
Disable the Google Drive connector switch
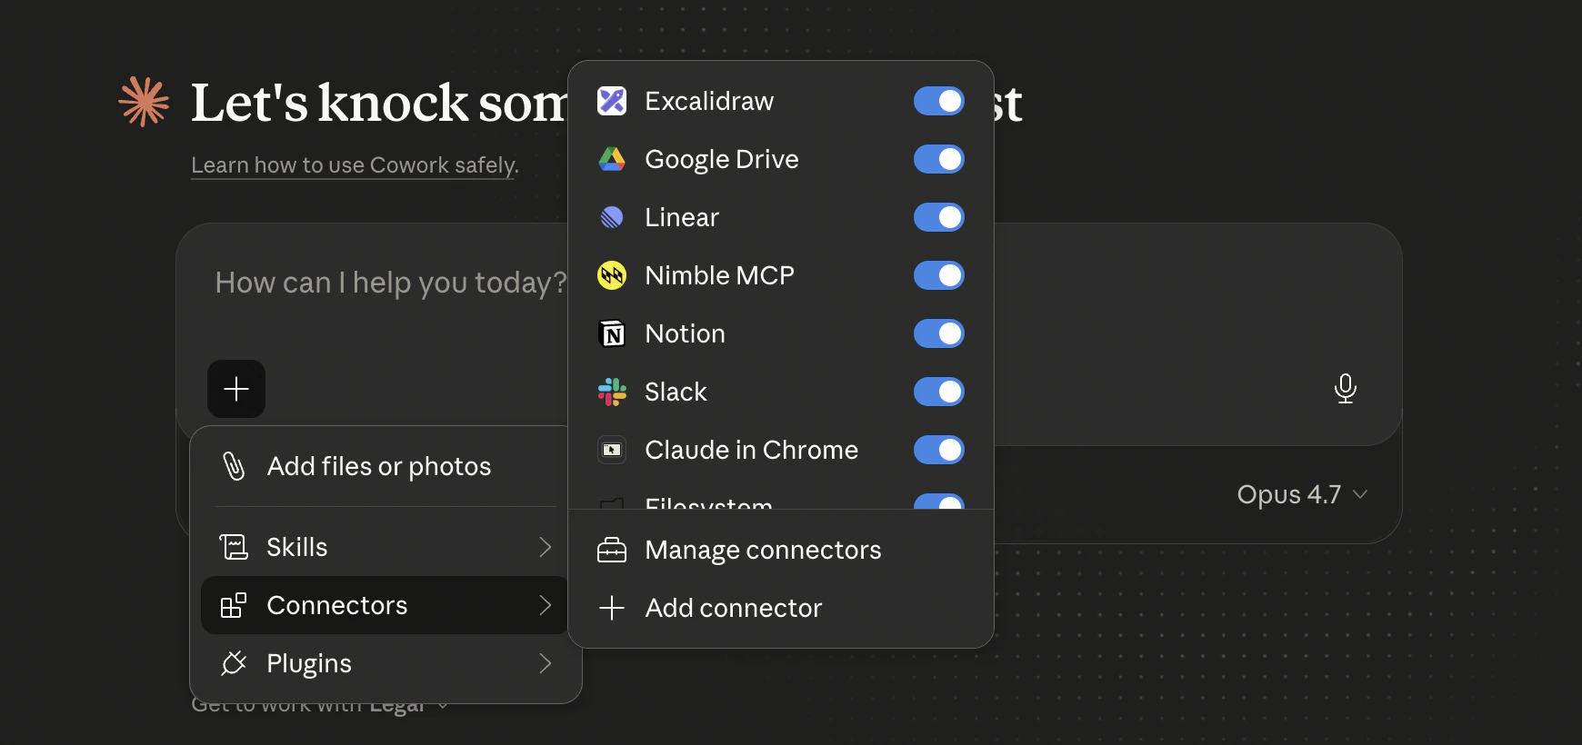pos(939,159)
